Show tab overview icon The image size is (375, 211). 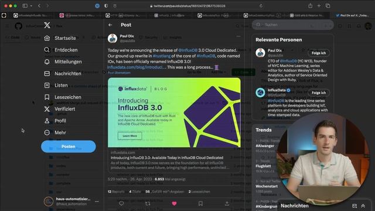[x=328, y=6]
